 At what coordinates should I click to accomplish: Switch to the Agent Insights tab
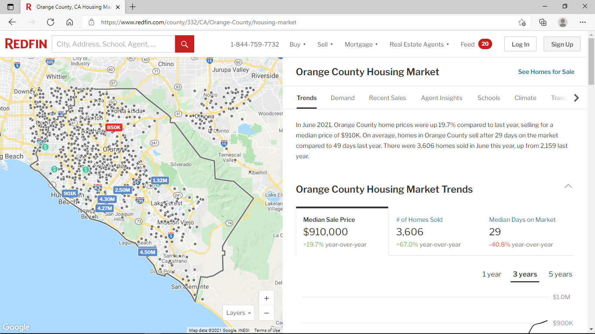coord(441,98)
